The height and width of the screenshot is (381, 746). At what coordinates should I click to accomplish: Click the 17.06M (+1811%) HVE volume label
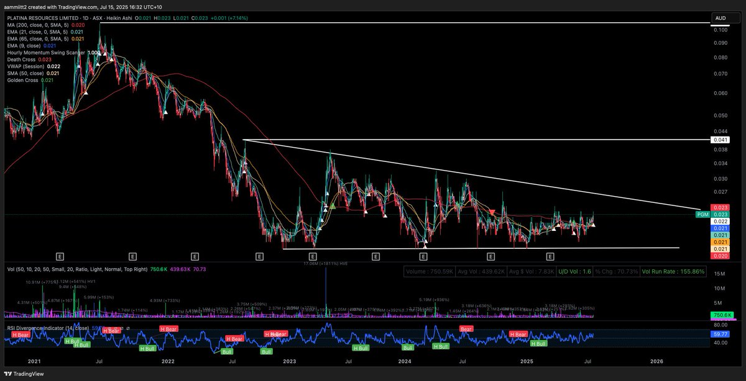coord(326,264)
